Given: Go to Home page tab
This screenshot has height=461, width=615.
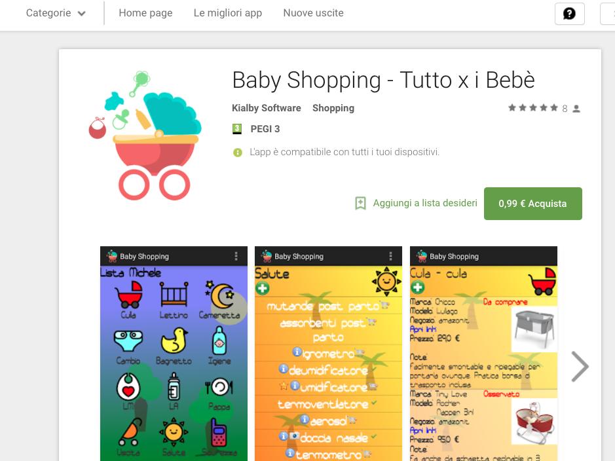Looking at the screenshot, I should click(x=145, y=13).
